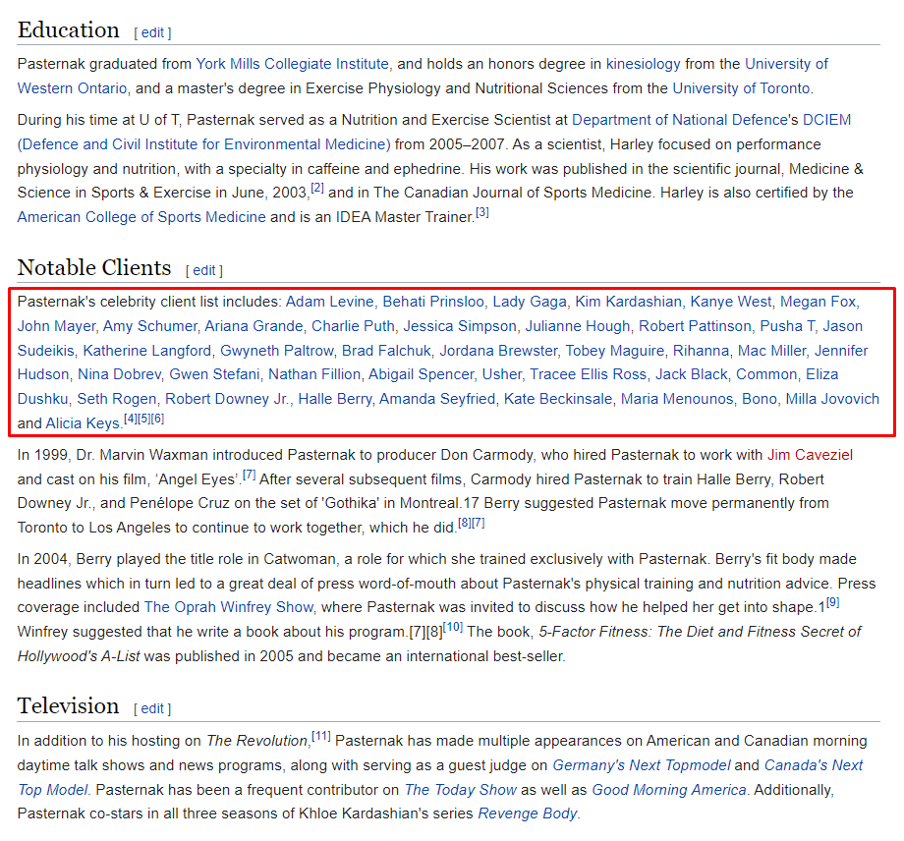Screen dimensions: 904x841
Task: Open the American College of Sports Medicine link
Action: click(141, 217)
